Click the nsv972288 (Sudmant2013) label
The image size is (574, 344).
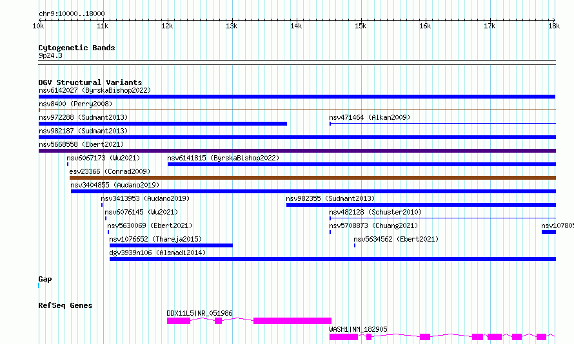(83, 117)
